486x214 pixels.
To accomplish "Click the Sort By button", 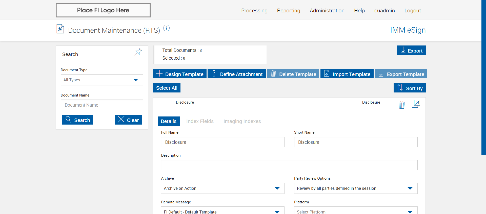I will pyautogui.click(x=409, y=88).
